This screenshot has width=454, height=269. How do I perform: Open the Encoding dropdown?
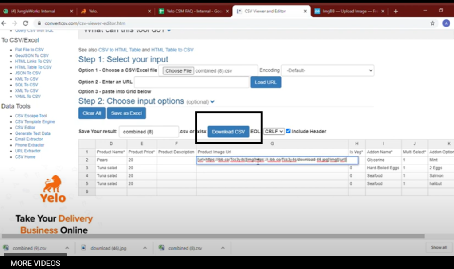click(327, 70)
